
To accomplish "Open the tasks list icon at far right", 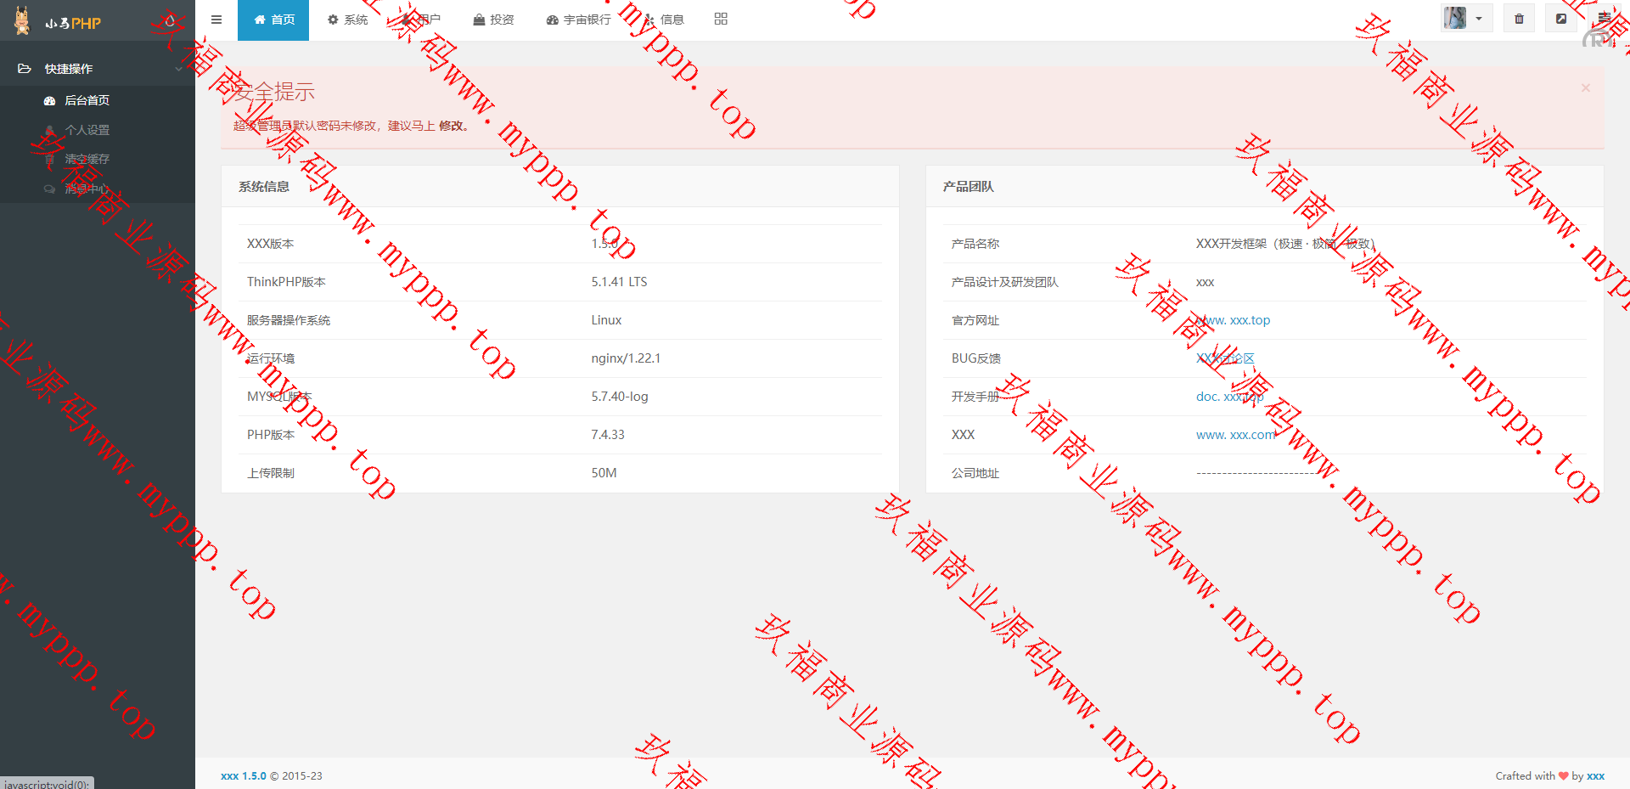I will (x=1604, y=19).
